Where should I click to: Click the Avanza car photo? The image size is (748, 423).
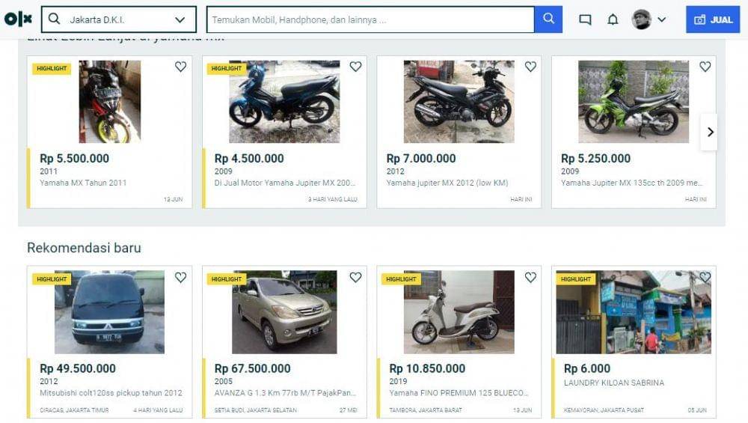pos(284,311)
